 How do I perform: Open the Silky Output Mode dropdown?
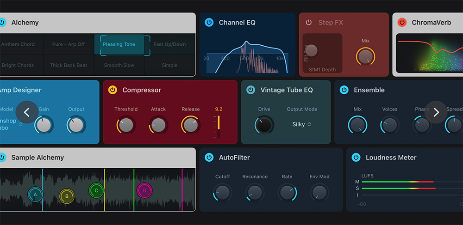click(x=302, y=124)
